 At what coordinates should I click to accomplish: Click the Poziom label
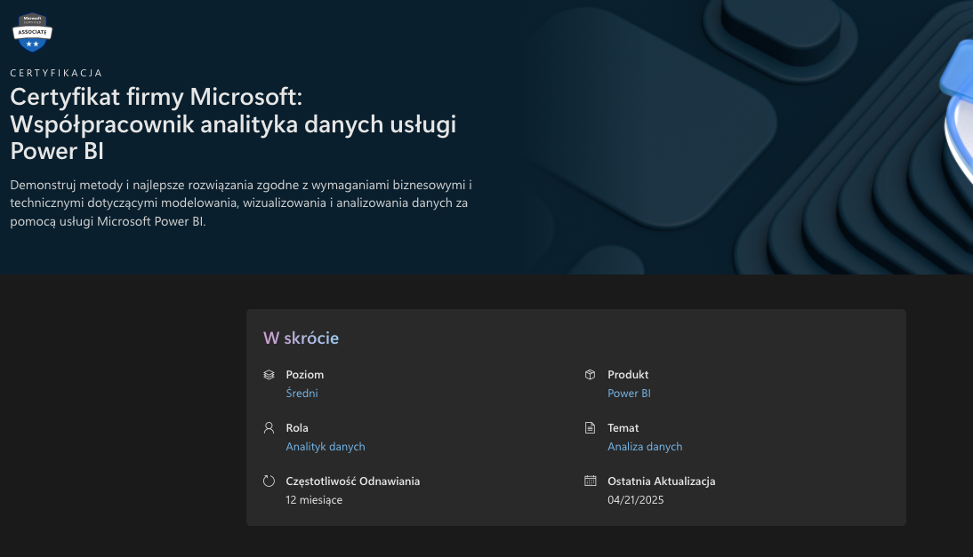pyautogui.click(x=305, y=374)
